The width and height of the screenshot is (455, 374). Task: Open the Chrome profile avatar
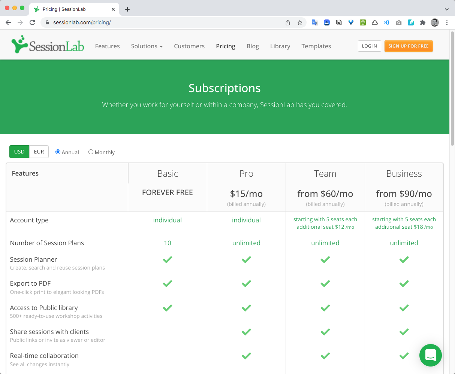[435, 22]
